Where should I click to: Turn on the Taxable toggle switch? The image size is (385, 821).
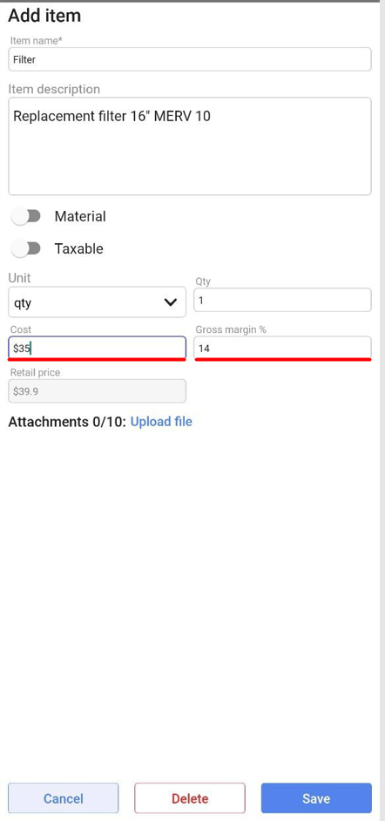[26, 248]
